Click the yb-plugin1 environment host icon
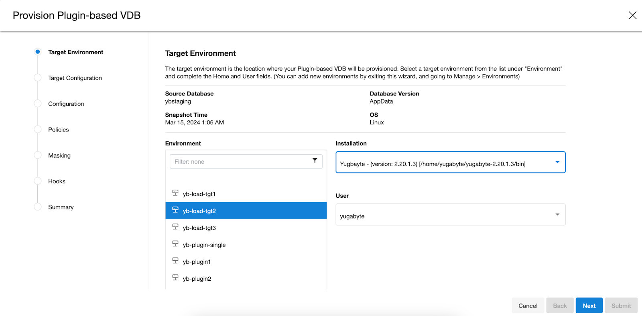 coord(175,261)
